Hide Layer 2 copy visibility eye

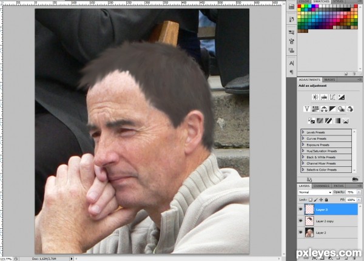(x=301, y=221)
